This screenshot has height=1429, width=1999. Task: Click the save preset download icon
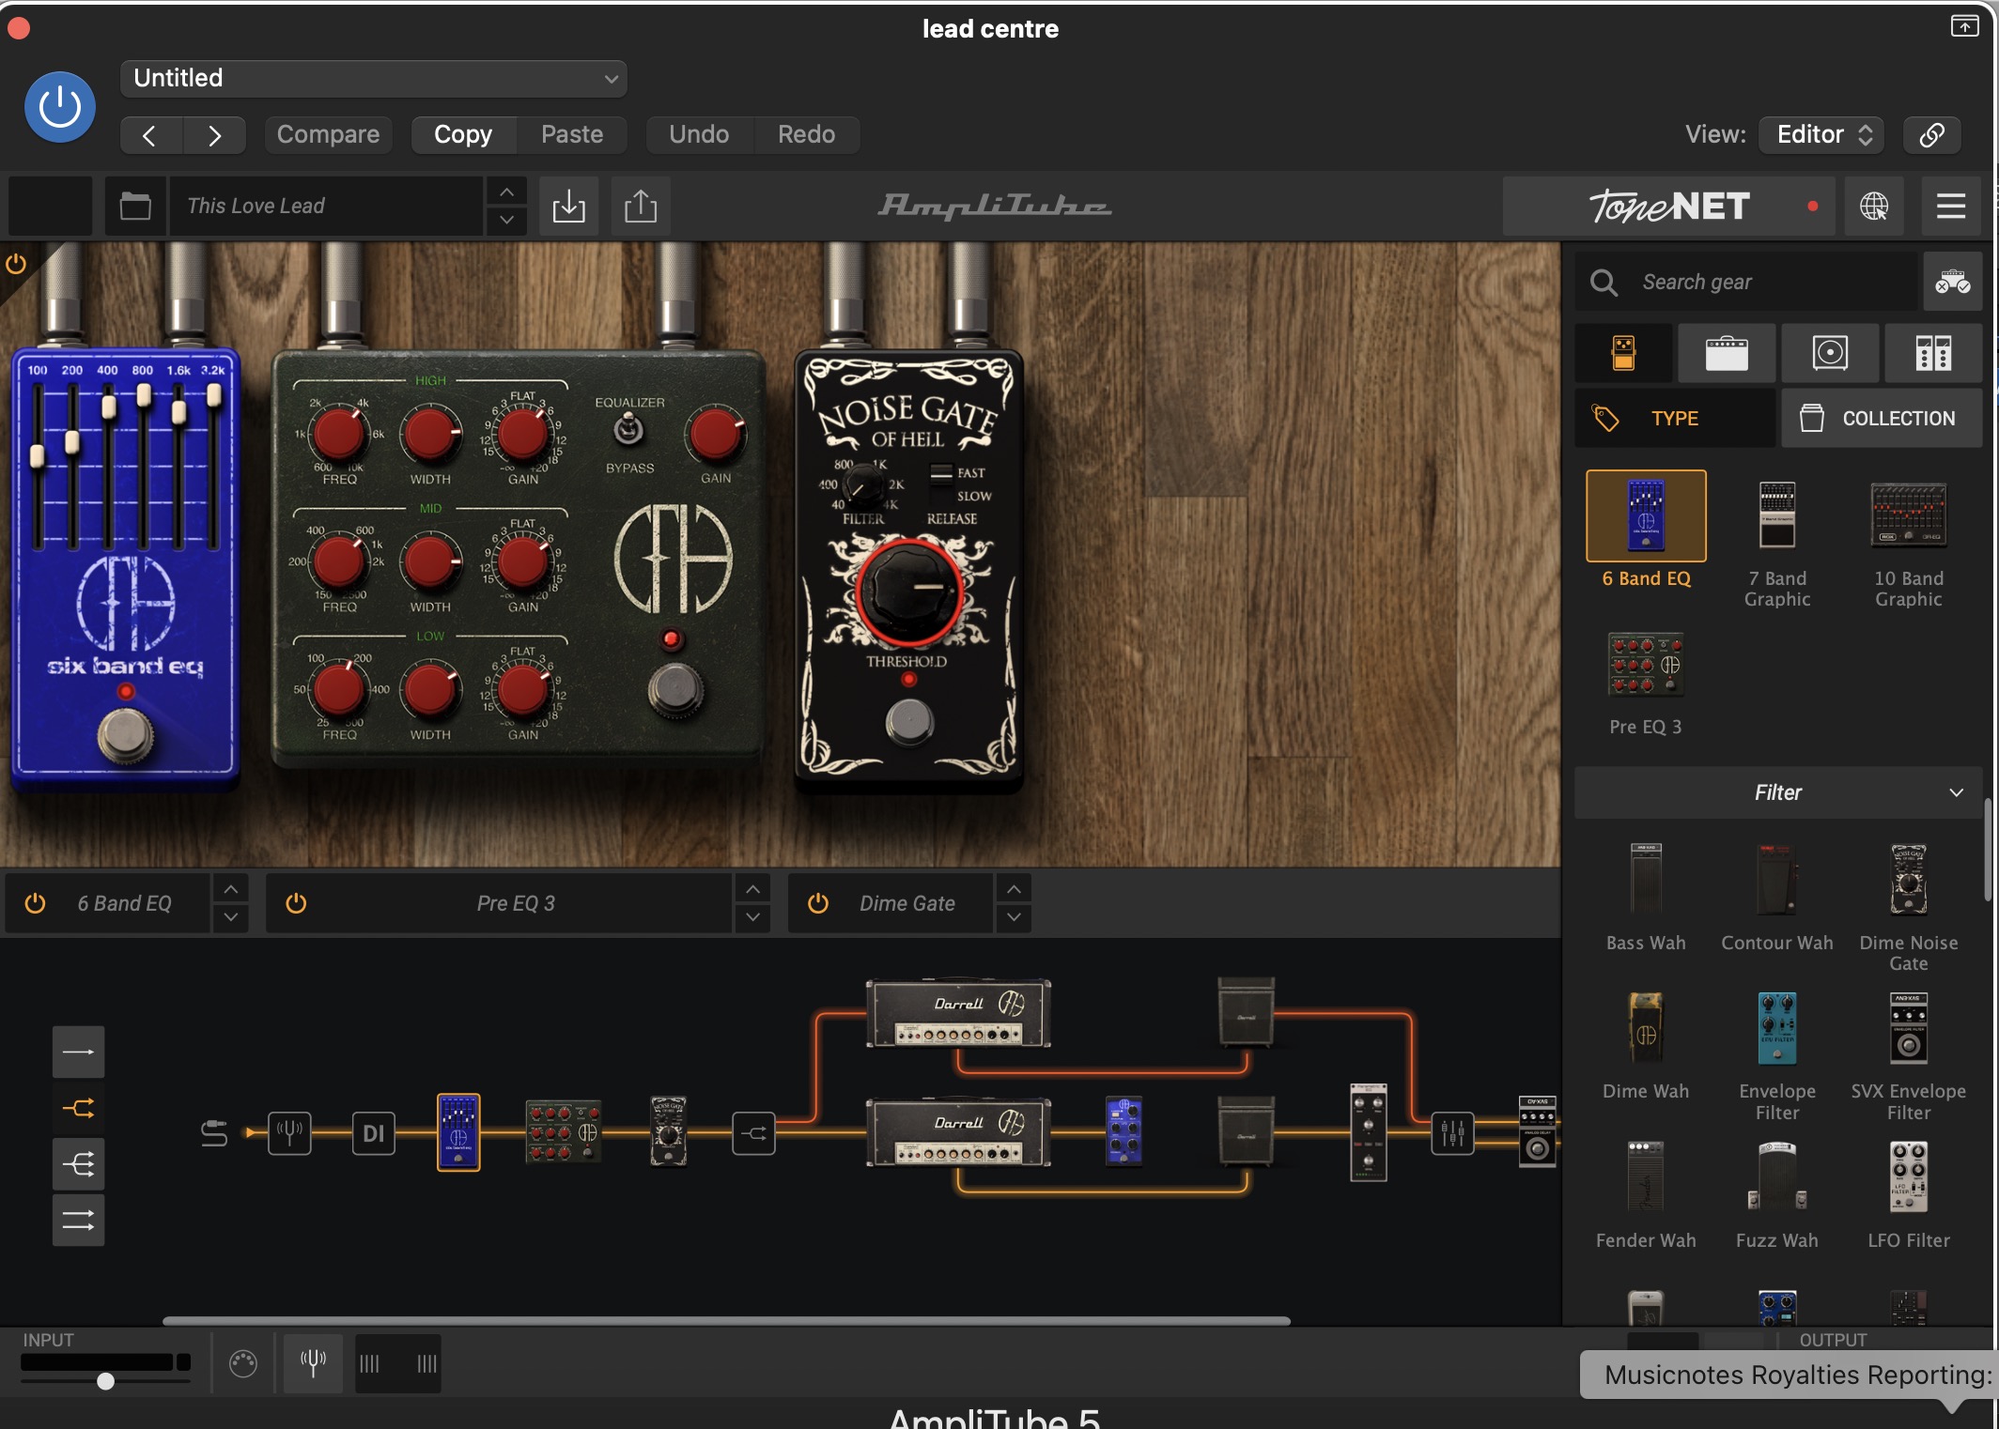coord(568,206)
